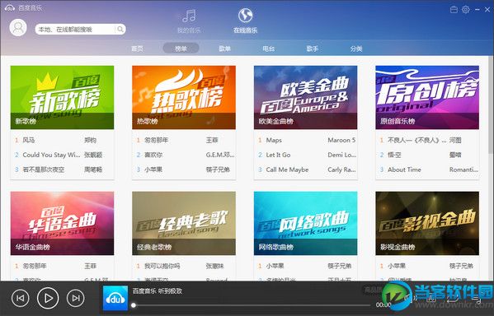The width and height of the screenshot is (494, 316).
Task: Open the orange 热歌榜 chart cover
Action: click(184, 97)
